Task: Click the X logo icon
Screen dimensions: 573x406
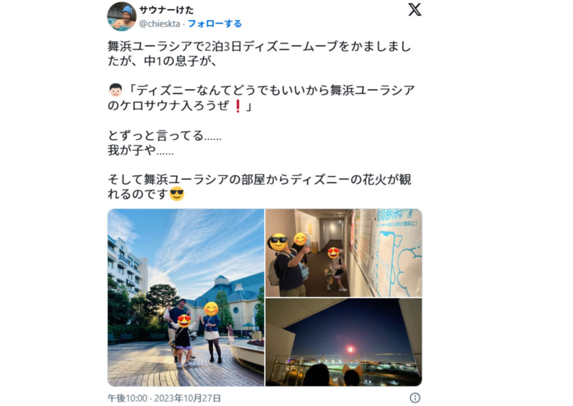Action: click(x=415, y=10)
